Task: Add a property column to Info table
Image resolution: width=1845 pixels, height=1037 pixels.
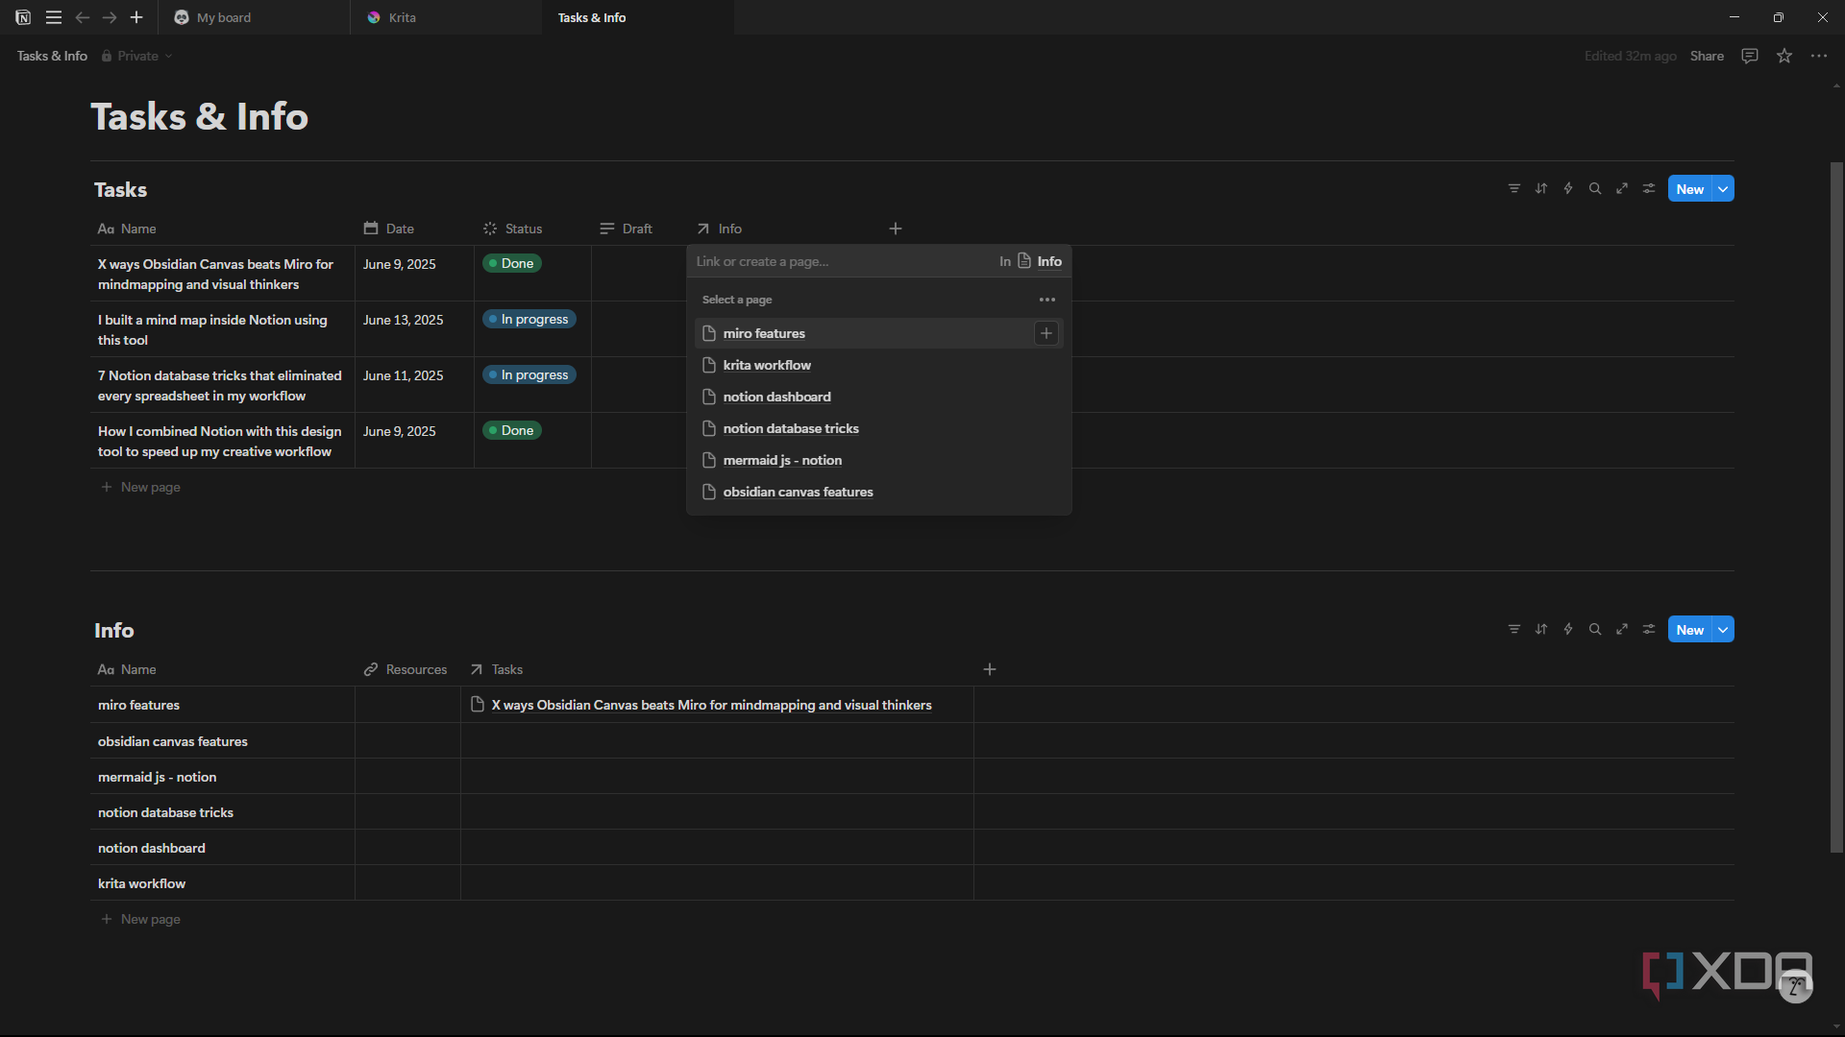Action: tap(990, 669)
